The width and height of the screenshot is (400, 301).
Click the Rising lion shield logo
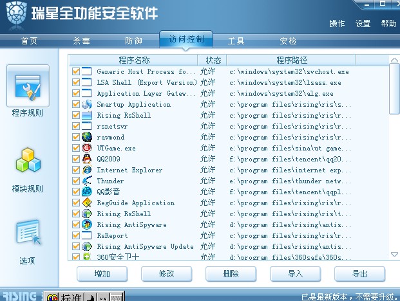coord(17,13)
